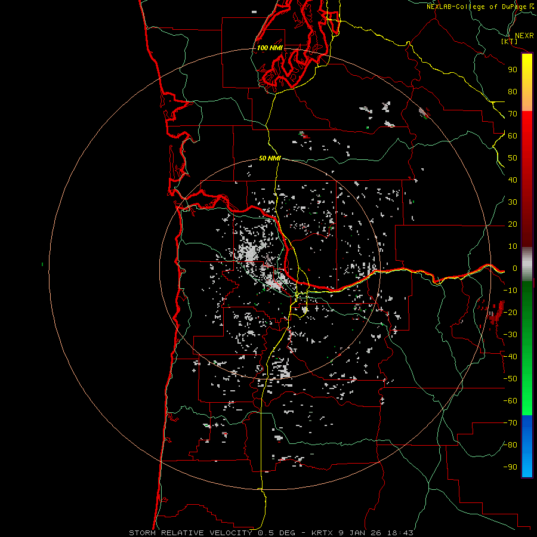Click the "100 NMI" range ring label

270,48
